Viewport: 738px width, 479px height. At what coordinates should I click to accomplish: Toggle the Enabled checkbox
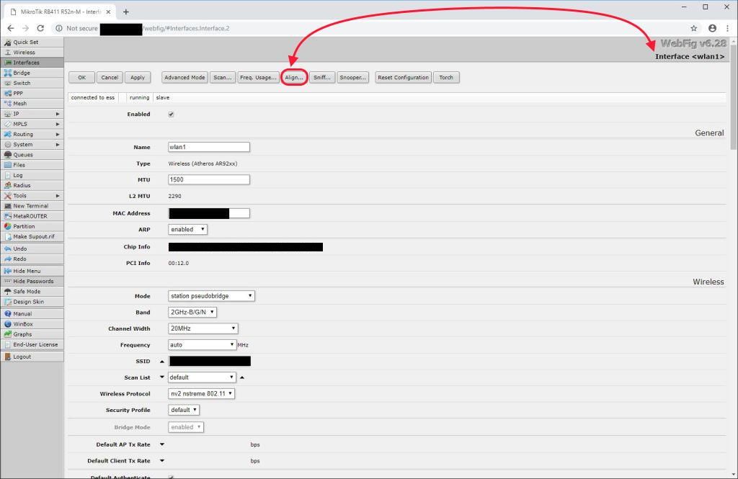tap(171, 115)
